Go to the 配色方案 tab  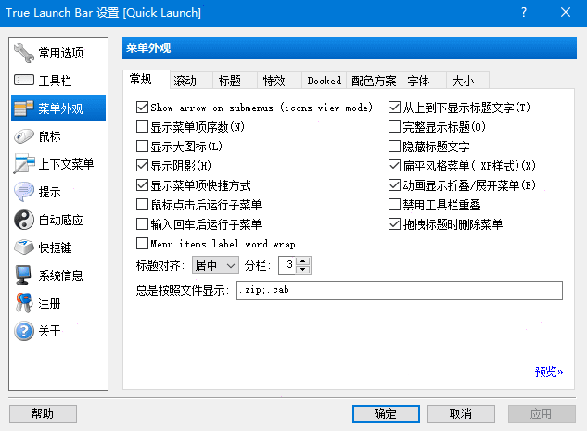pyautogui.click(x=374, y=81)
